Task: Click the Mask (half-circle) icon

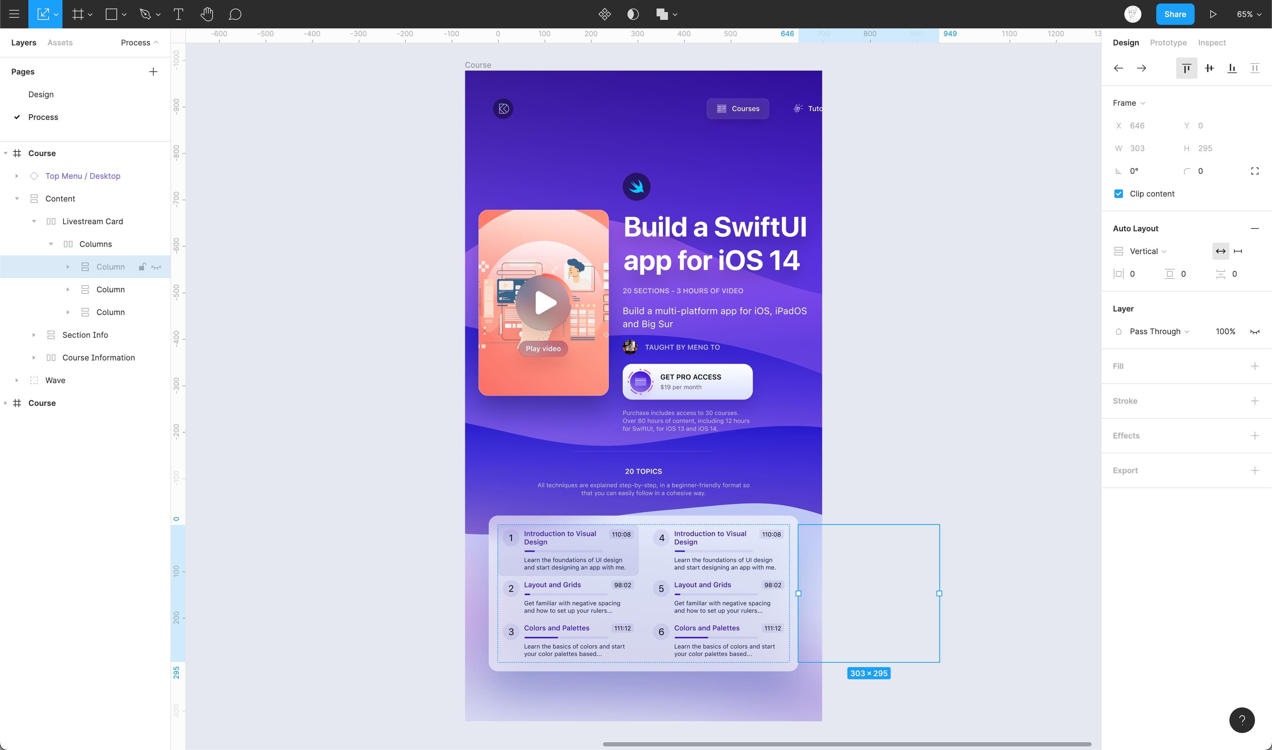Action: point(633,14)
